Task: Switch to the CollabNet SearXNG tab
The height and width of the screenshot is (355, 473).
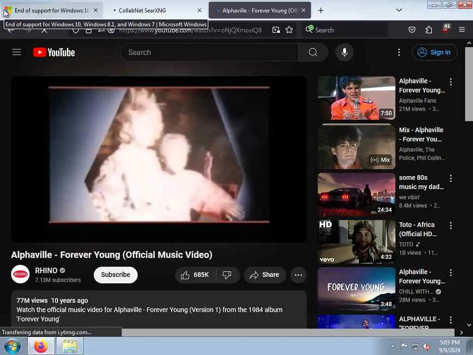Action: [155, 10]
